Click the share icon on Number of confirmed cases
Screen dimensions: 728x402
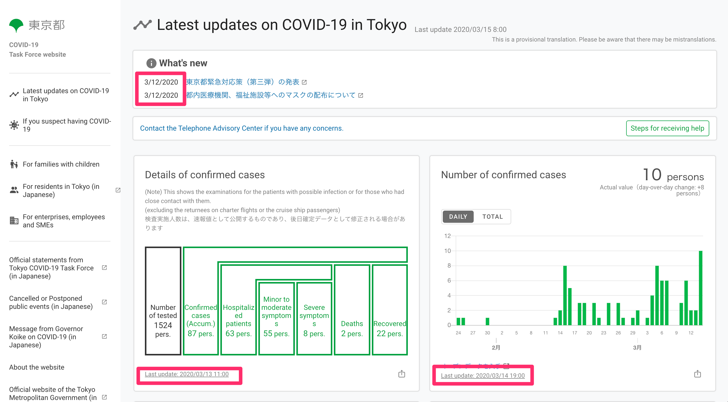(x=698, y=373)
